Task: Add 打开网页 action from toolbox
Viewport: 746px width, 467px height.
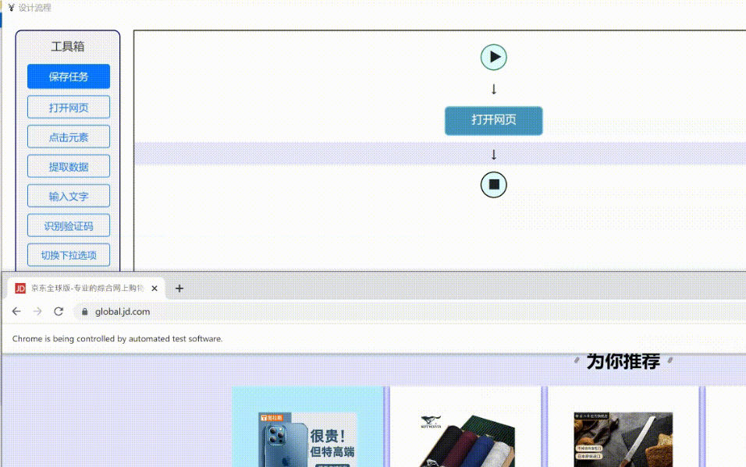Action: tap(69, 107)
